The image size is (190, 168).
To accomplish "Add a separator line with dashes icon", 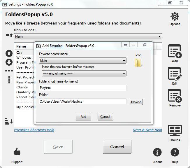I will [9, 71].
